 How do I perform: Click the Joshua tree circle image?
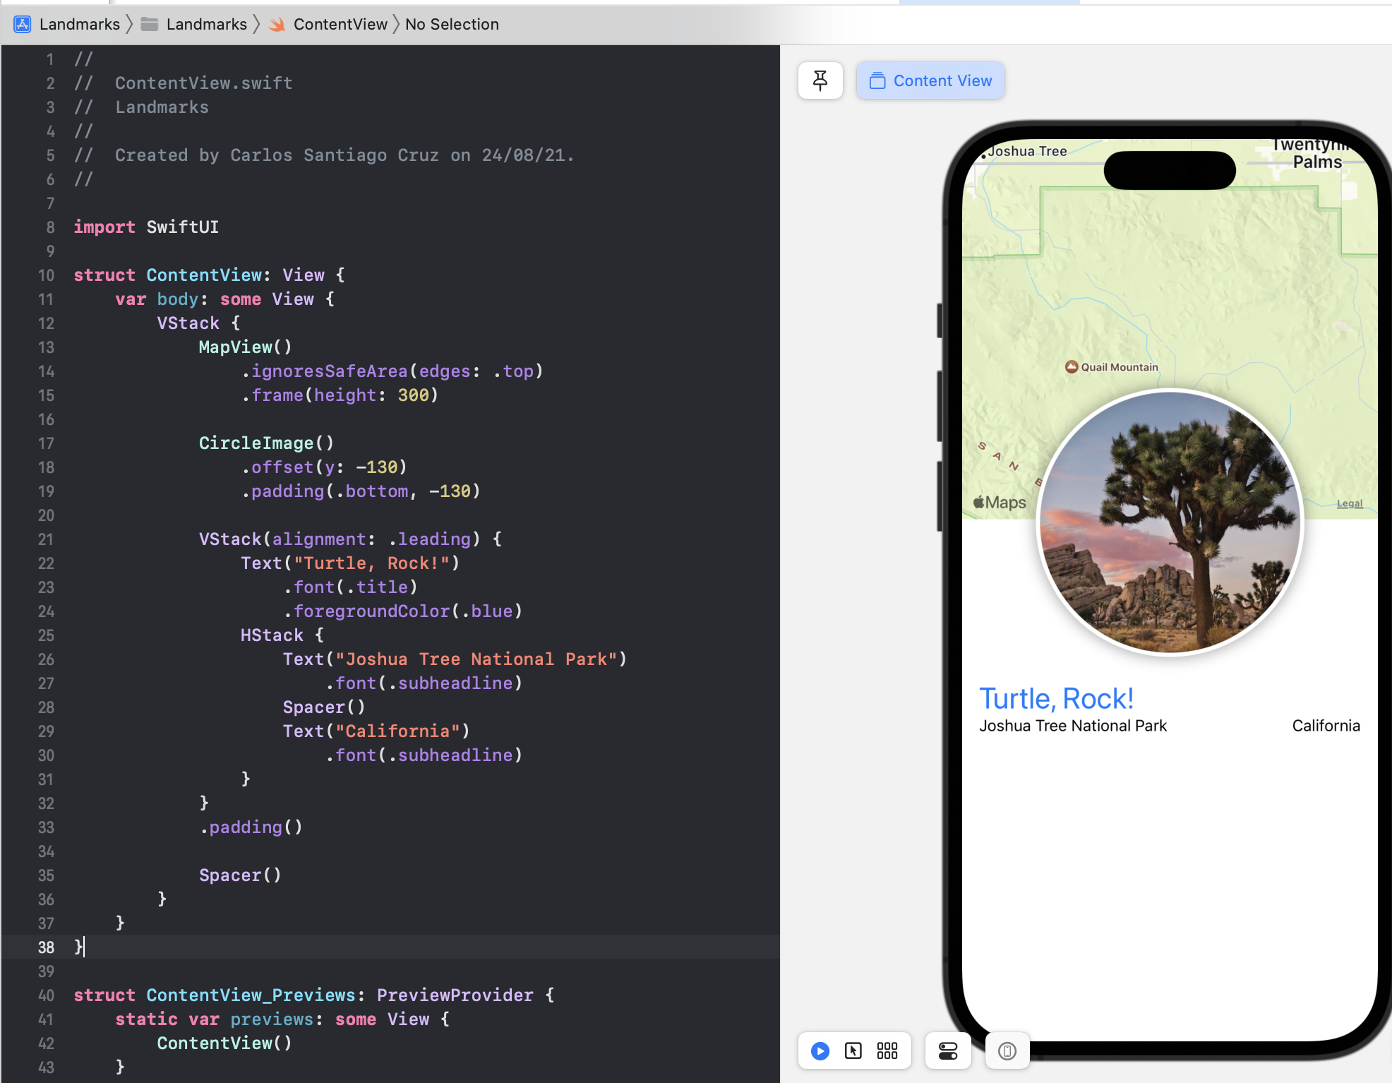pyautogui.click(x=1170, y=522)
